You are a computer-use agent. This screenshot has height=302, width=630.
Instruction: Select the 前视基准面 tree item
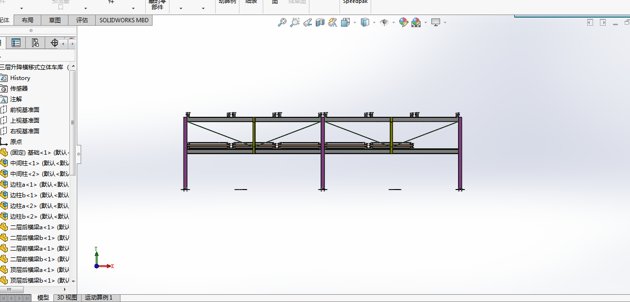pos(25,110)
